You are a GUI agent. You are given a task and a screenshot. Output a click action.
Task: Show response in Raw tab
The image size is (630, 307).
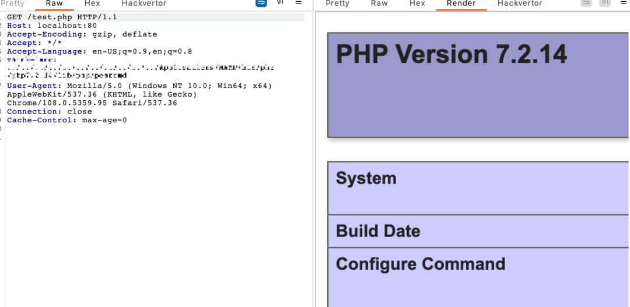[379, 3]
